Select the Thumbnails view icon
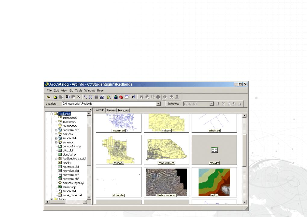Image resolution: width=307 pixels, height=217 pixels. pos(102,97)
